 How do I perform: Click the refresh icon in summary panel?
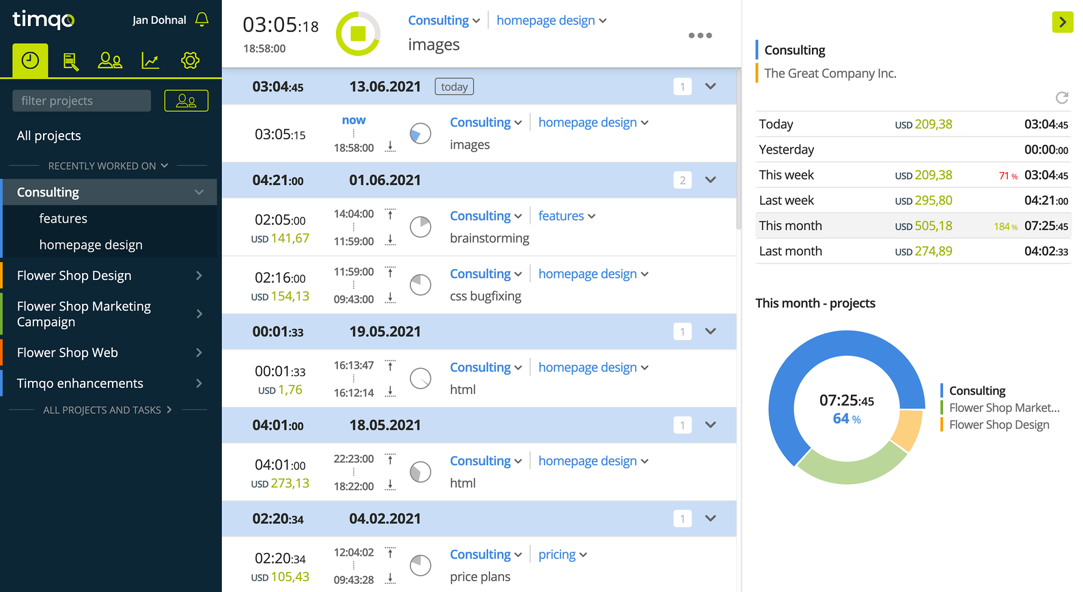point(1062,98)
